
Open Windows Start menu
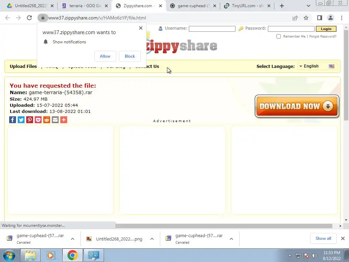(9, 255)
